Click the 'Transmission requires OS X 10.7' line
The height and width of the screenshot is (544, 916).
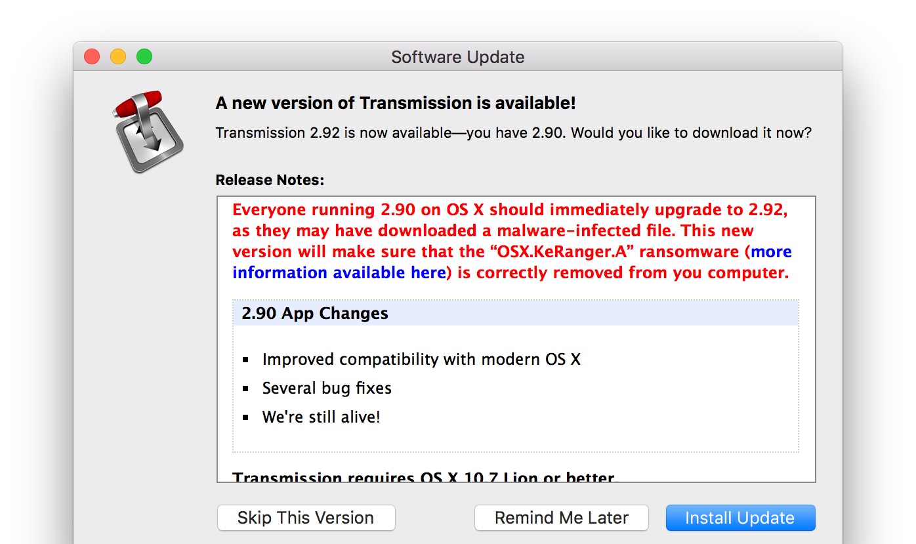(425, 477)
